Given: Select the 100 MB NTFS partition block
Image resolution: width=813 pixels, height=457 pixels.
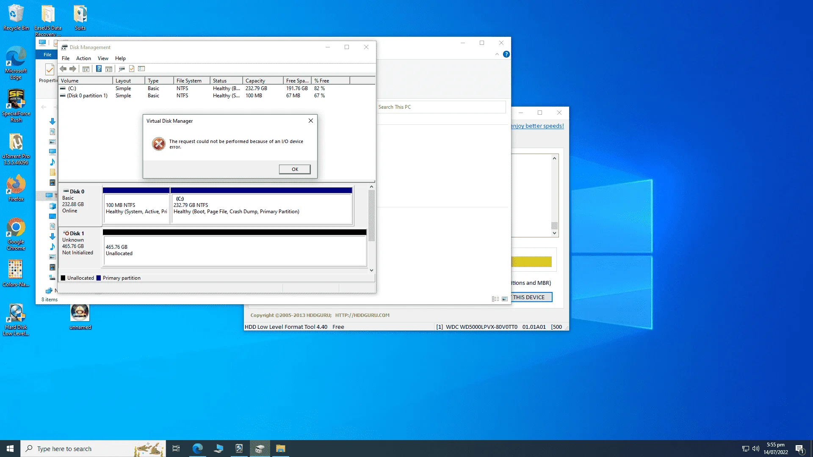Looking at the screenshot, I should [136, 206].
